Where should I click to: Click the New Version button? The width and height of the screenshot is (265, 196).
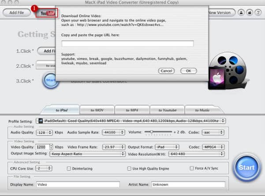(221, 13)
